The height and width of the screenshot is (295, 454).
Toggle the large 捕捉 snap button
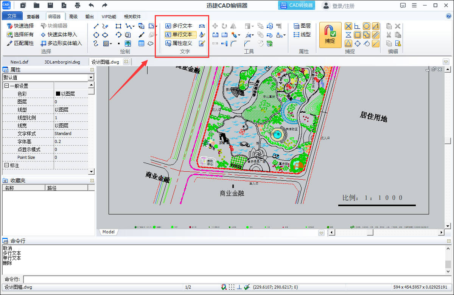click(x=330, y=34)
